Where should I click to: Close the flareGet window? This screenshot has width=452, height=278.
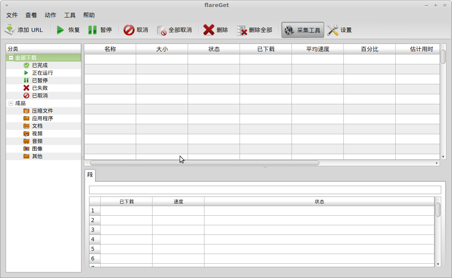[x=445, y=6]
